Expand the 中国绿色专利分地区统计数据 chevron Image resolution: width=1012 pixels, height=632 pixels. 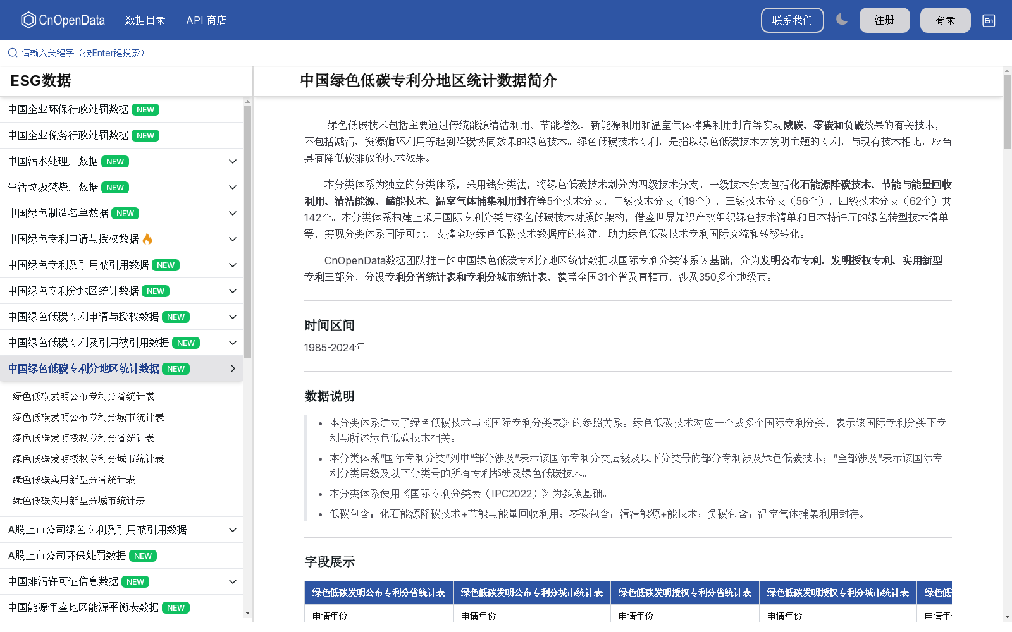(233, 291)
